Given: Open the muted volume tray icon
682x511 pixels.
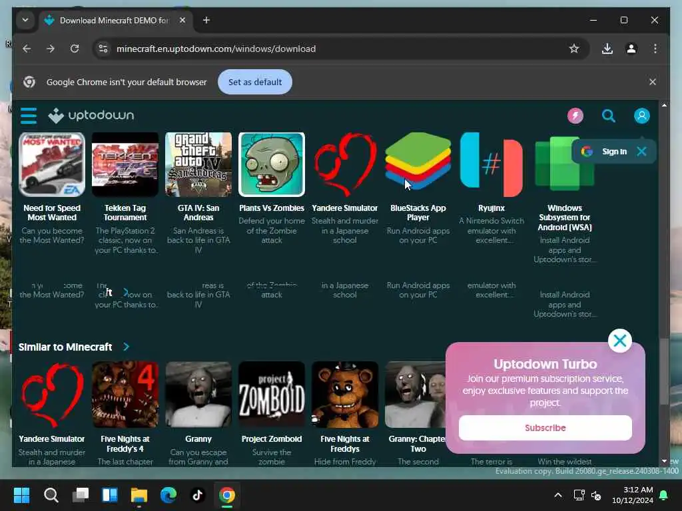Looking at the screenshot, I should 596,495.
